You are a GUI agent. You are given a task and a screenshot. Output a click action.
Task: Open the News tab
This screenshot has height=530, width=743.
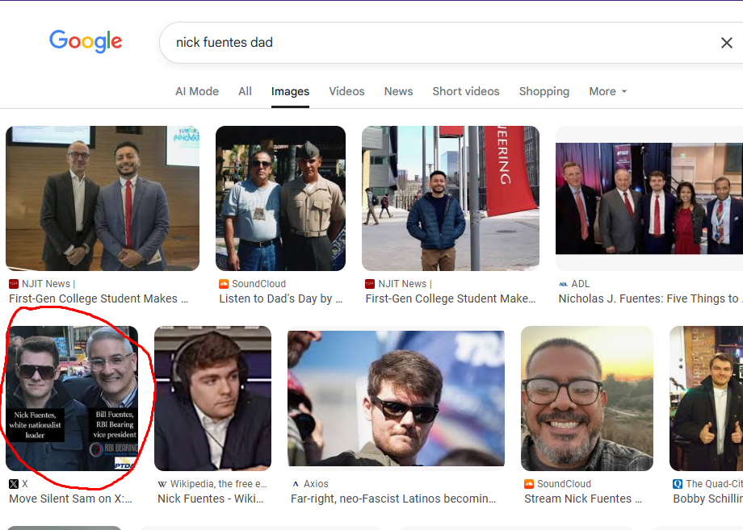[398, 91]
